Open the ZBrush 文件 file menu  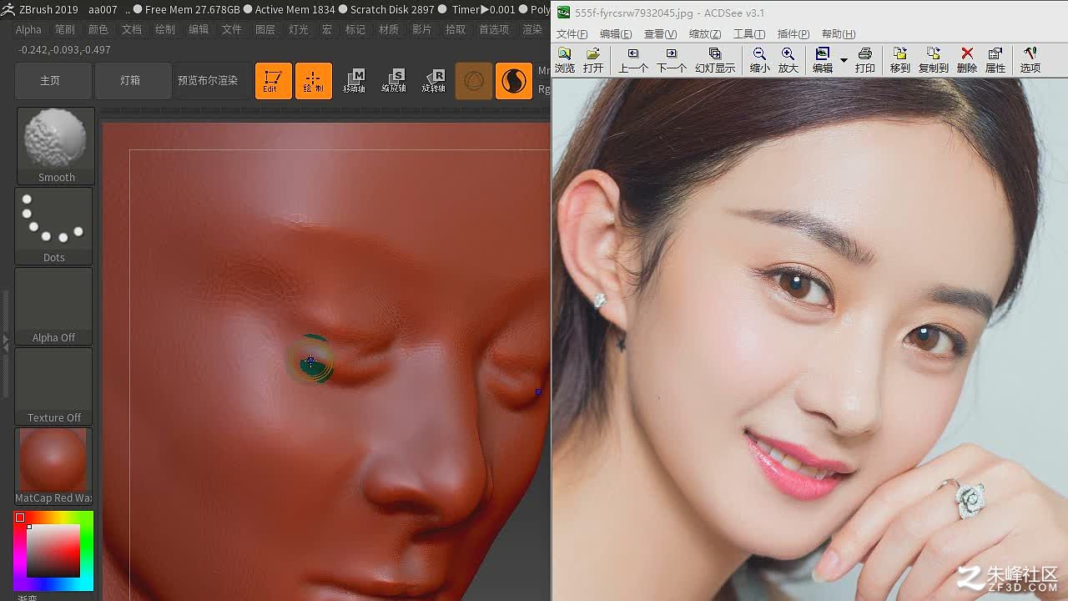coord(231,29)
